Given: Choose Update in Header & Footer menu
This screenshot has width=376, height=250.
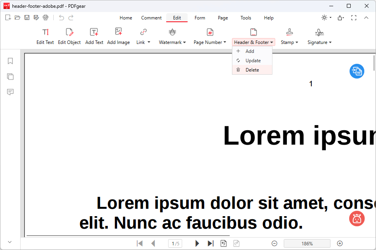Looking at the screenshot, I should tap(253, 61).
